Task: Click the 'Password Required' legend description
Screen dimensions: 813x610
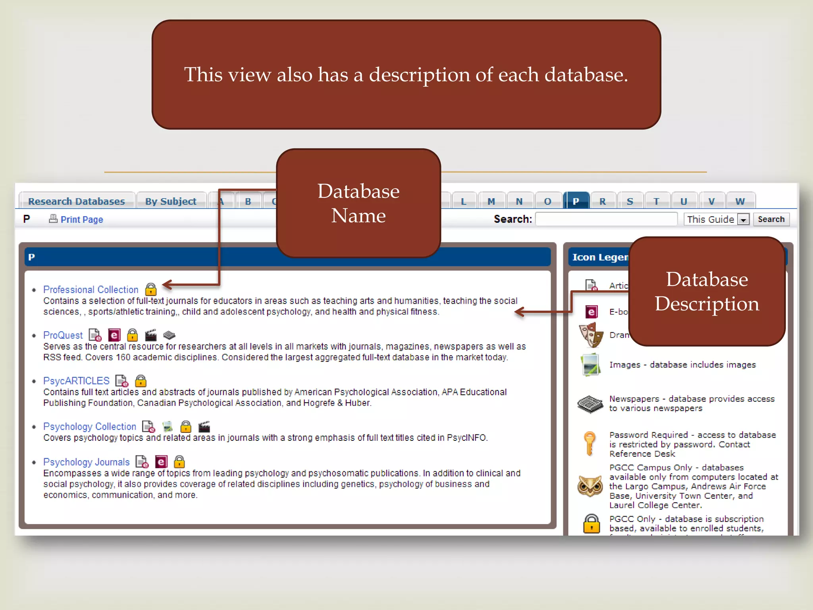Action: click(x=692, y=444)
